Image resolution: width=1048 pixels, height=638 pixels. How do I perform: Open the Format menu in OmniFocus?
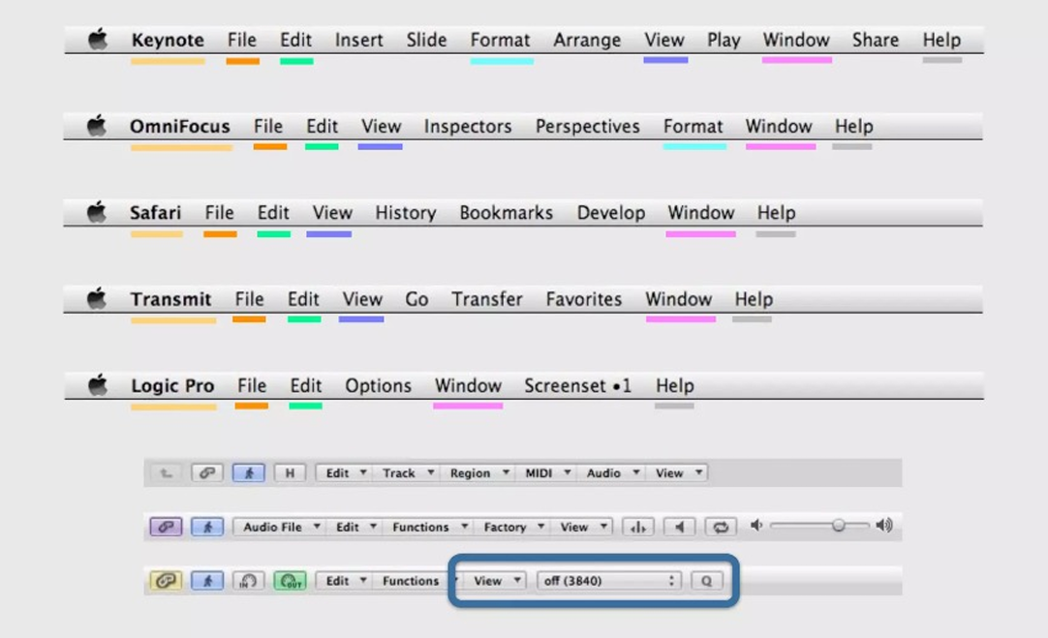[x=694, y=126]
